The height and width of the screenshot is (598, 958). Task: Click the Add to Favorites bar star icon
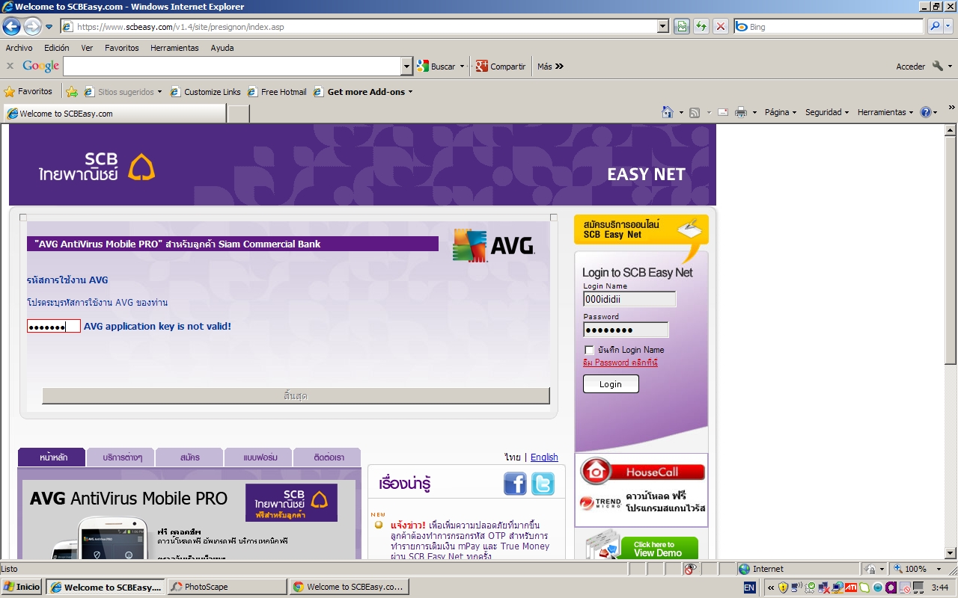pos(72,92)
